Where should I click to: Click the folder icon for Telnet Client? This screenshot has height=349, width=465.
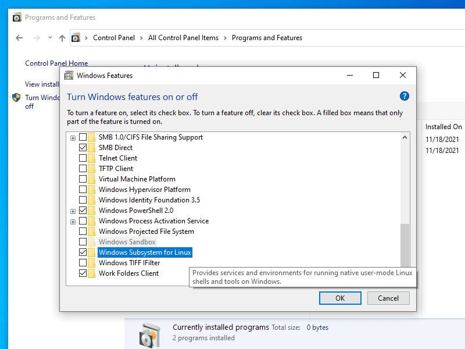tap(92, 158)
